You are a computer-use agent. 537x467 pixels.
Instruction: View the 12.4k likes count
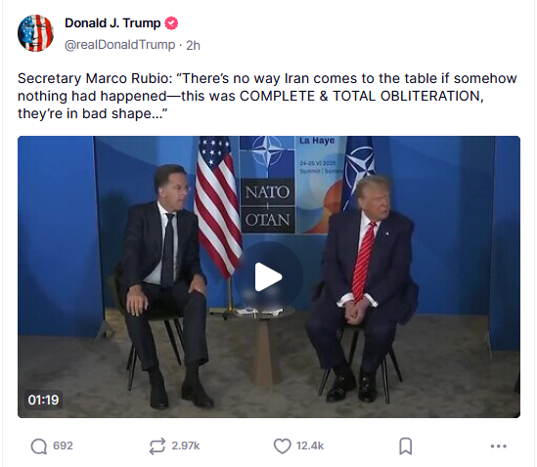(310, 446)
